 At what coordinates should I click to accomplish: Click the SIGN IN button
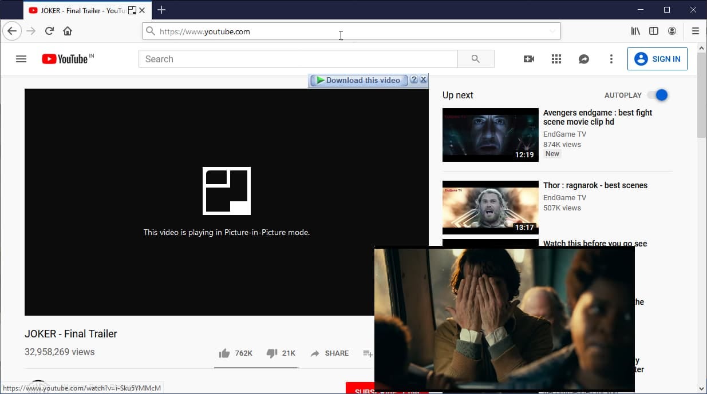coord(657,59)
